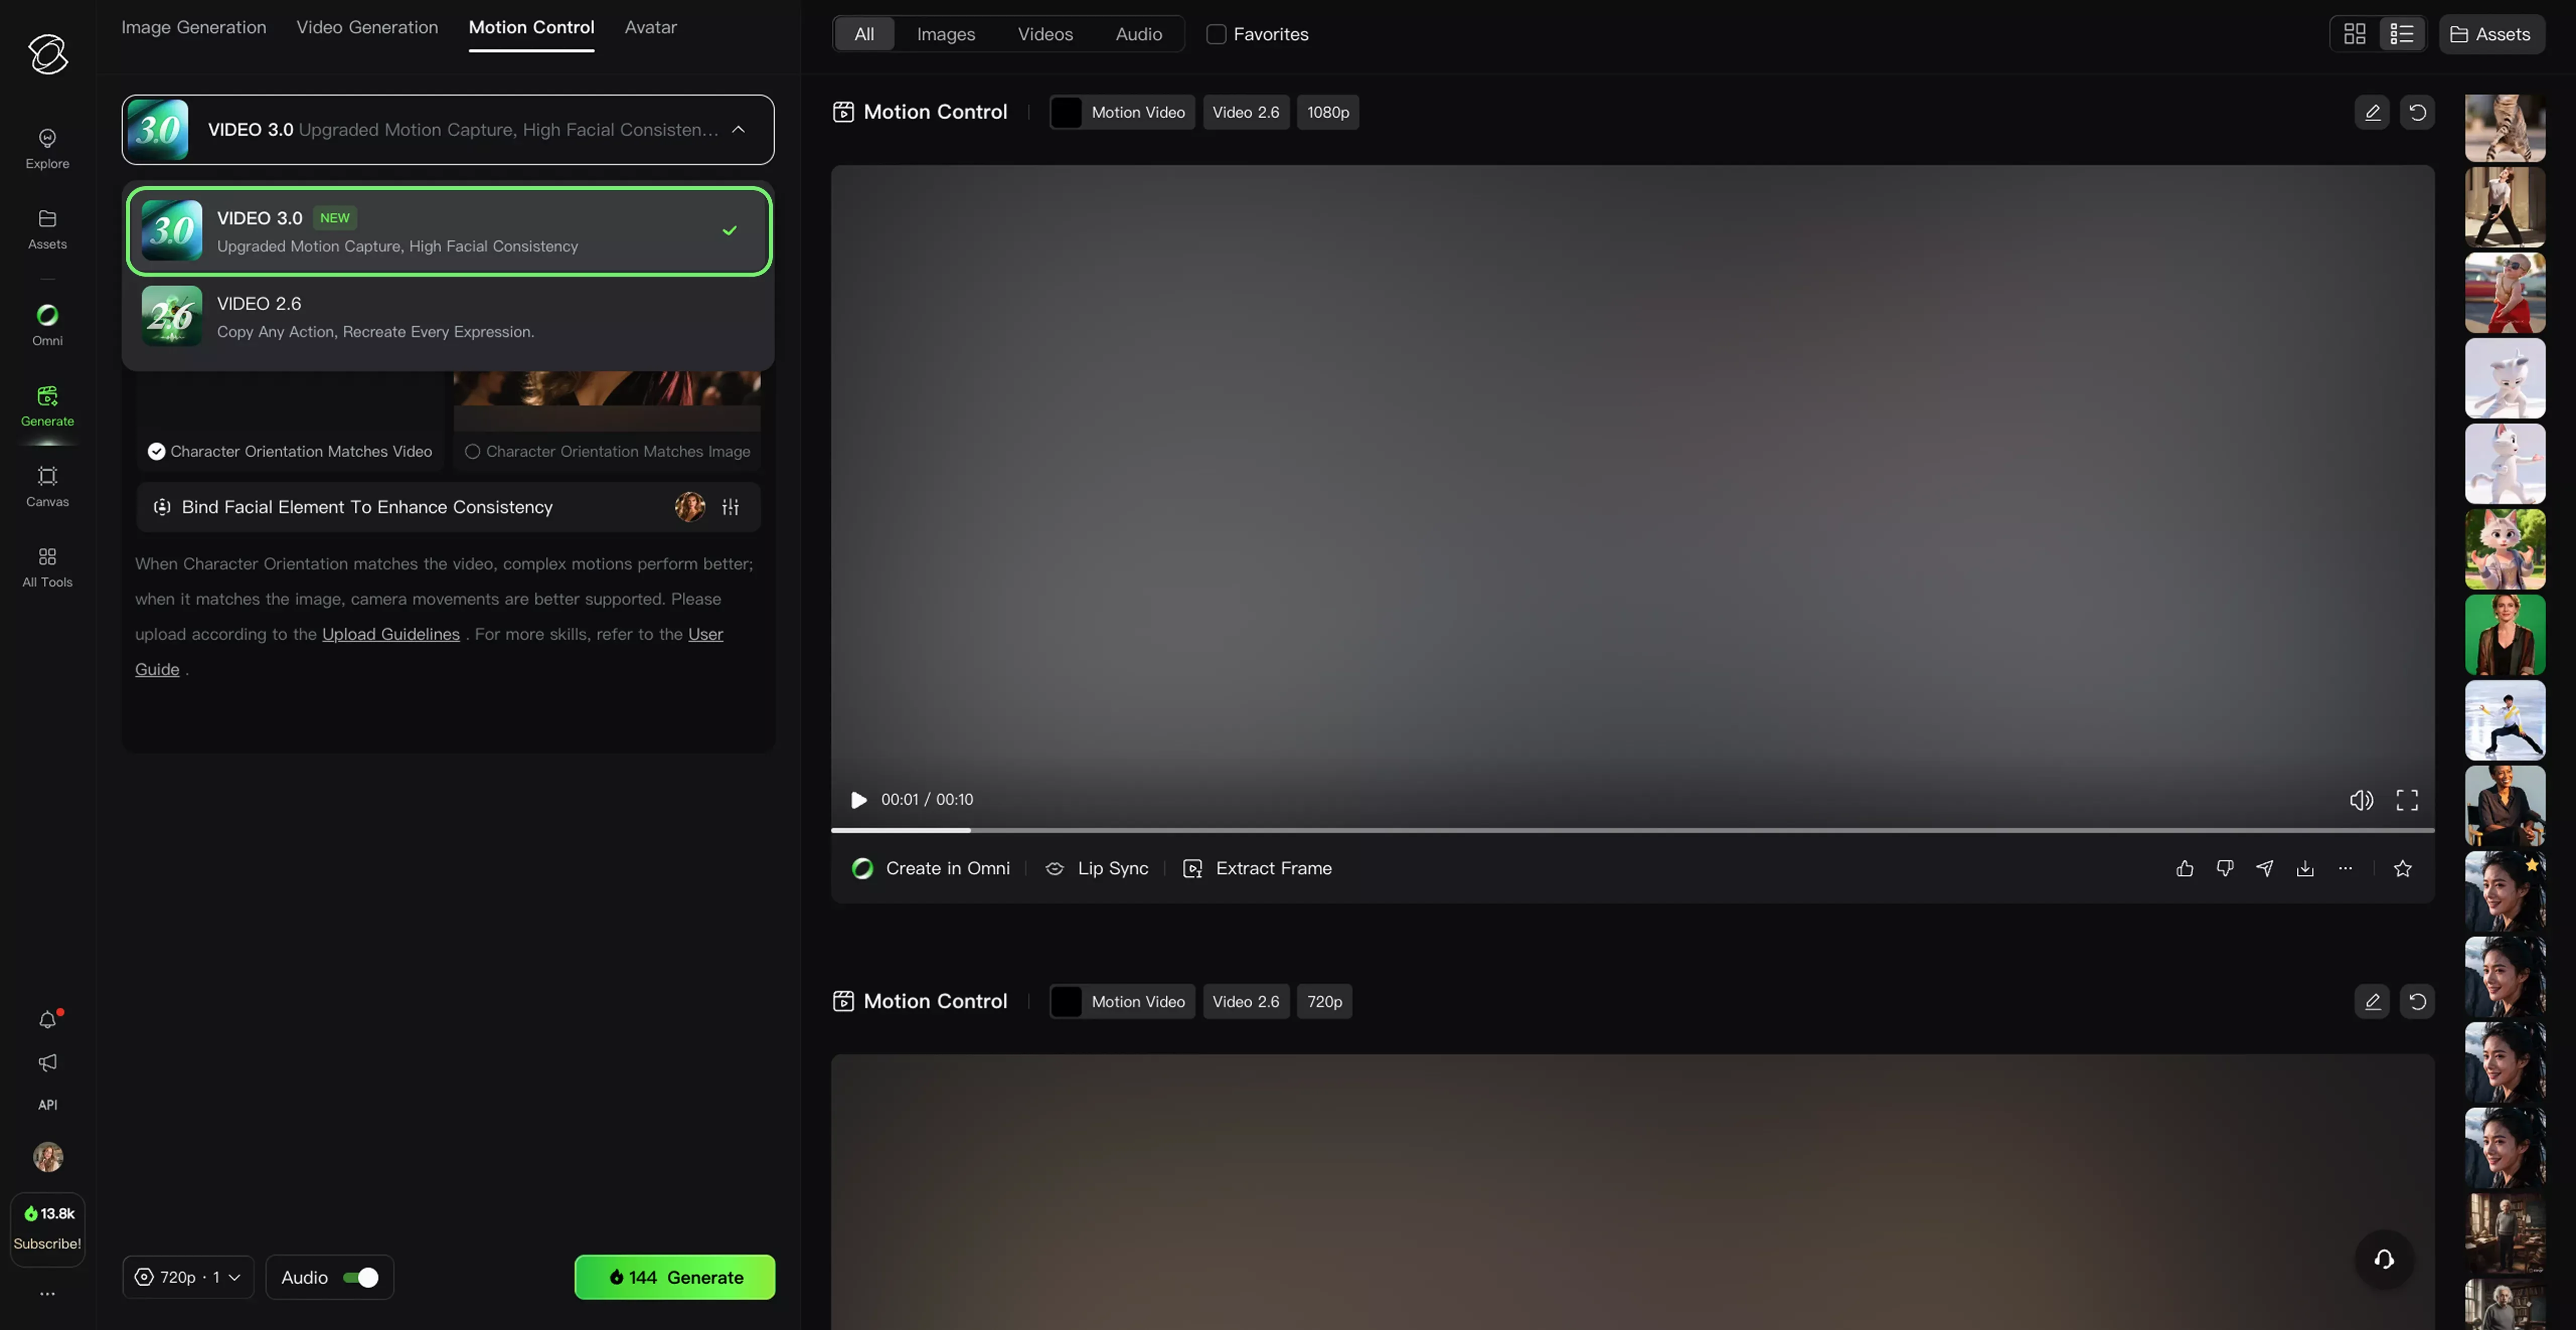Switch to Video Generation tab
The image size is (2576, 1330).
pyautogui.click(x=367, y=27)
